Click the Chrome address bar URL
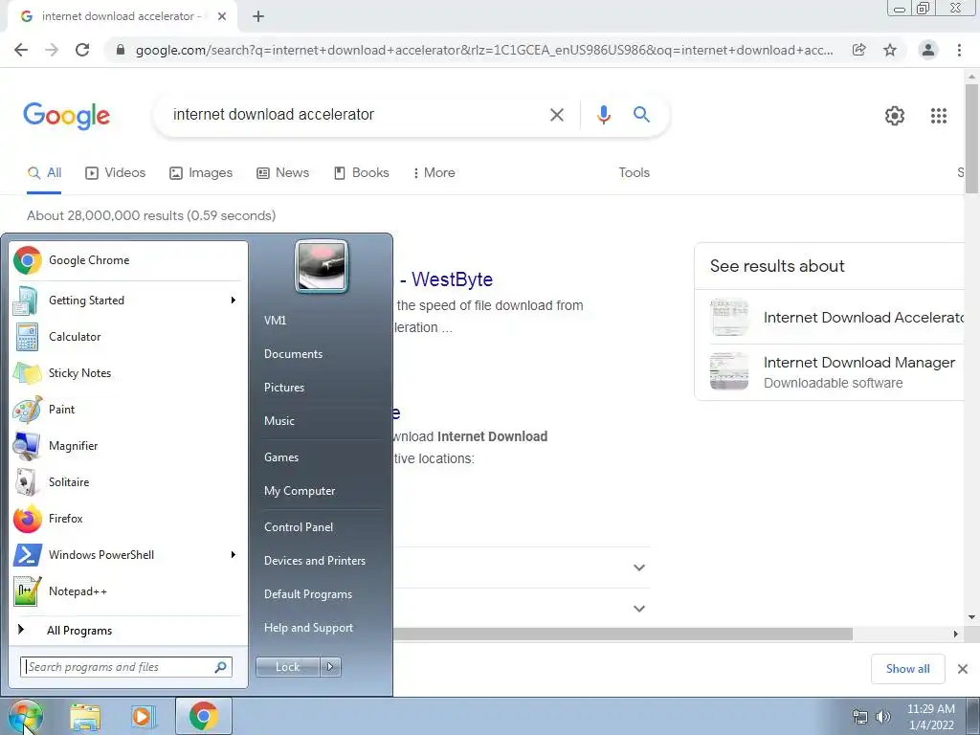 point(484,50)
